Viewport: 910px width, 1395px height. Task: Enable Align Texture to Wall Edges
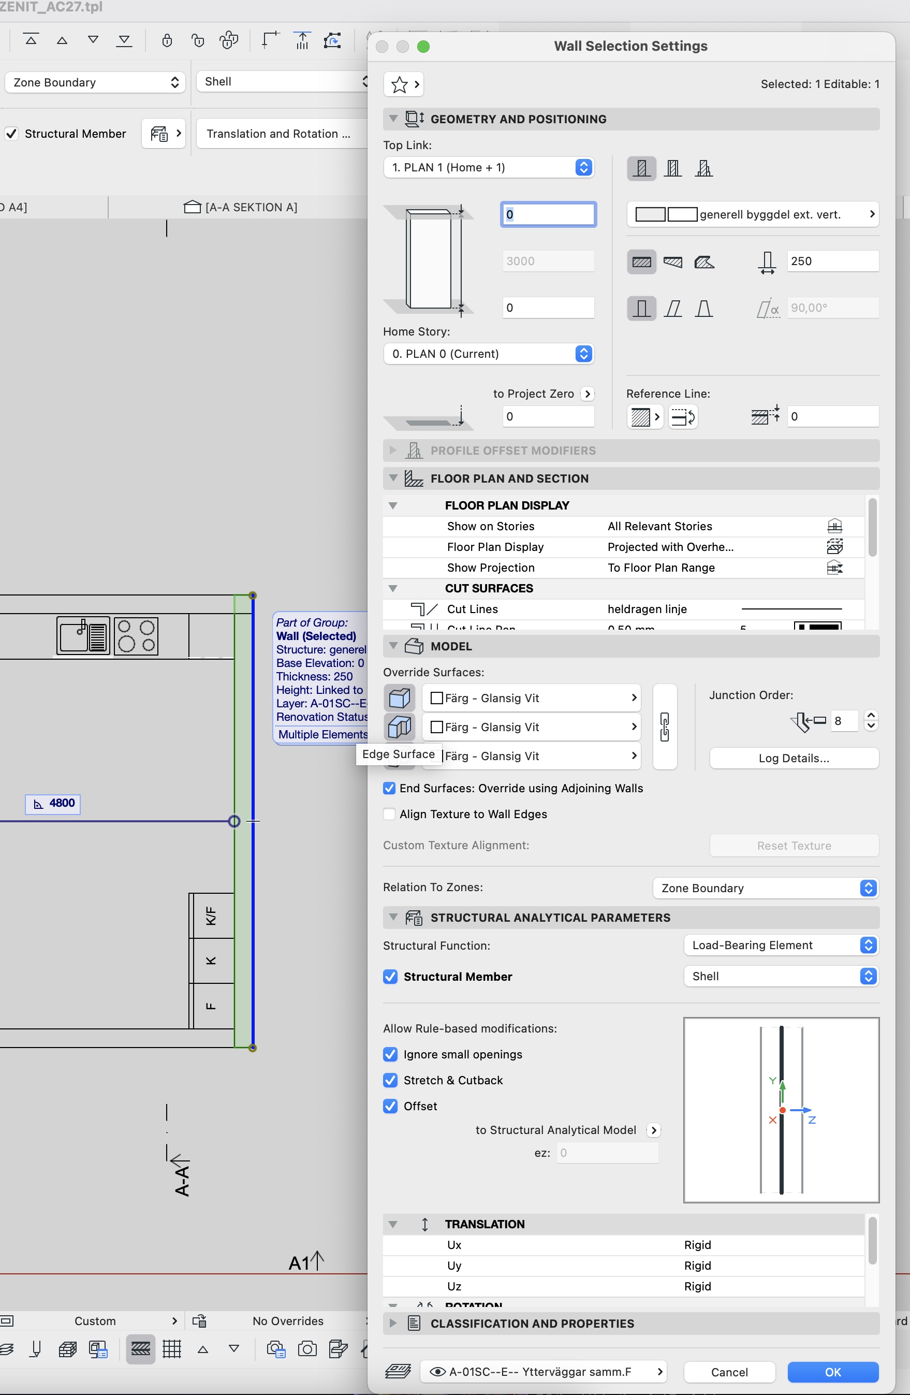coord(389,814)
